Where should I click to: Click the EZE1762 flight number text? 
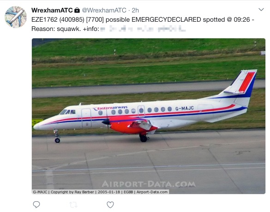44,19
